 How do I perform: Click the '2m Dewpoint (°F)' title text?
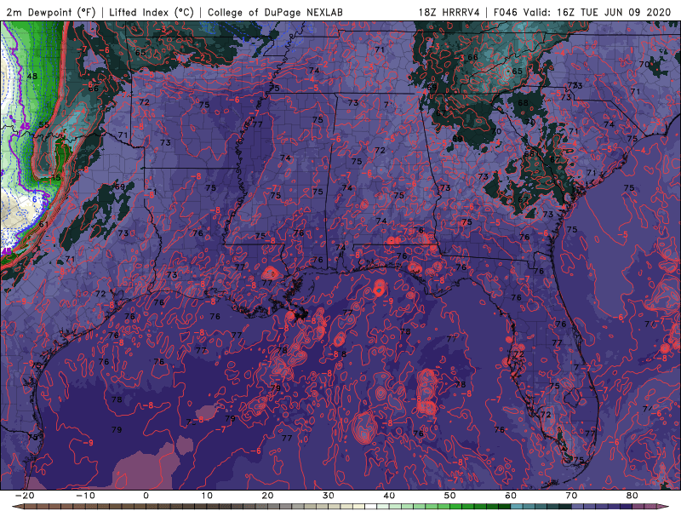pyautogui.click(x=51, y=12)
